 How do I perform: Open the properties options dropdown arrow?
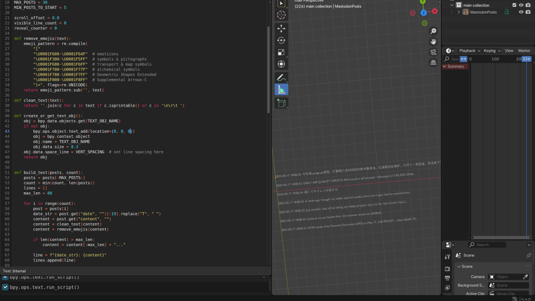(x=529, y=245)
